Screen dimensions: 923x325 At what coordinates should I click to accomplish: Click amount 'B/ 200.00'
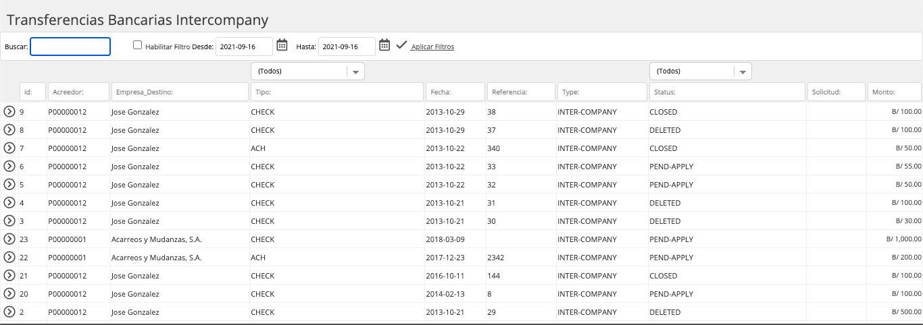click(906, 258)
